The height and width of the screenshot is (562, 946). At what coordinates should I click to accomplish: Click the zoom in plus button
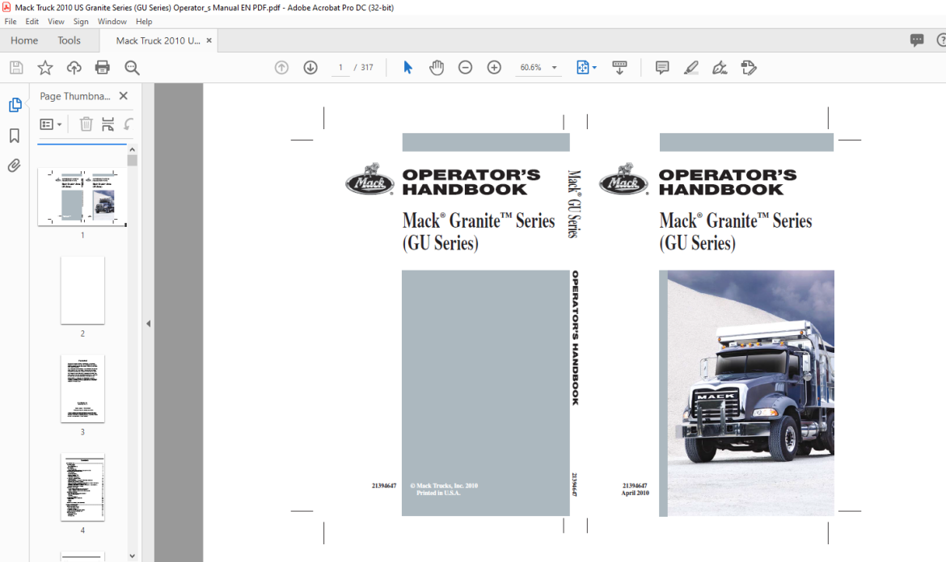click(494, 68)
